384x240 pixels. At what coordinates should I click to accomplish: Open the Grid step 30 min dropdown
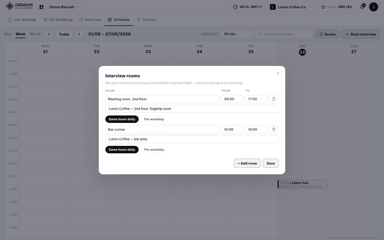237,34
